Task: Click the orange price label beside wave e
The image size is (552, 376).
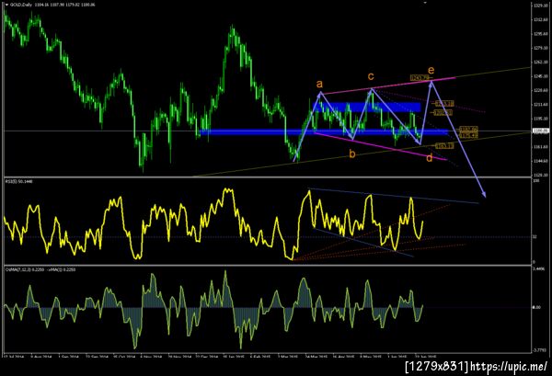Action: (419, 77)
